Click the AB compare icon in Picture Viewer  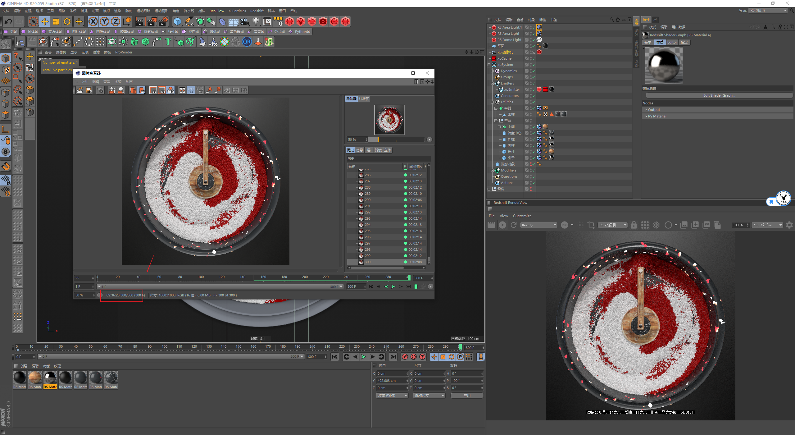pos(182,90)
